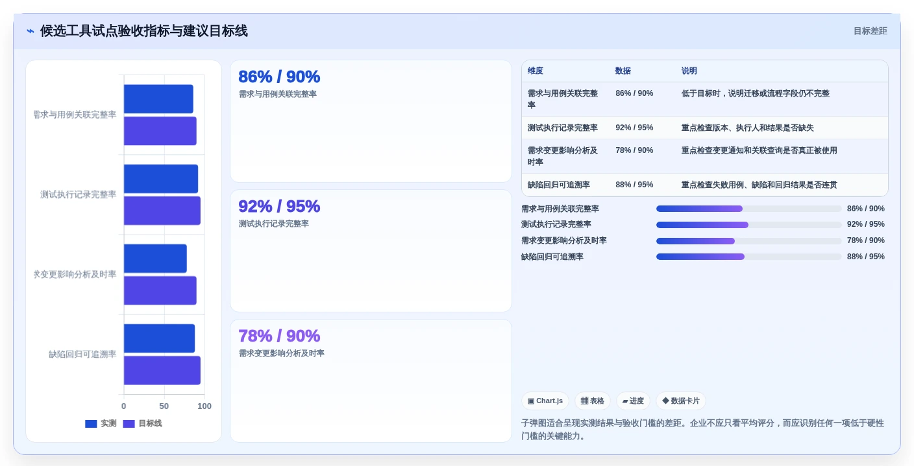
Task: Click the progress bar for 需求与用例关联完整率
Action: point(749,209)
